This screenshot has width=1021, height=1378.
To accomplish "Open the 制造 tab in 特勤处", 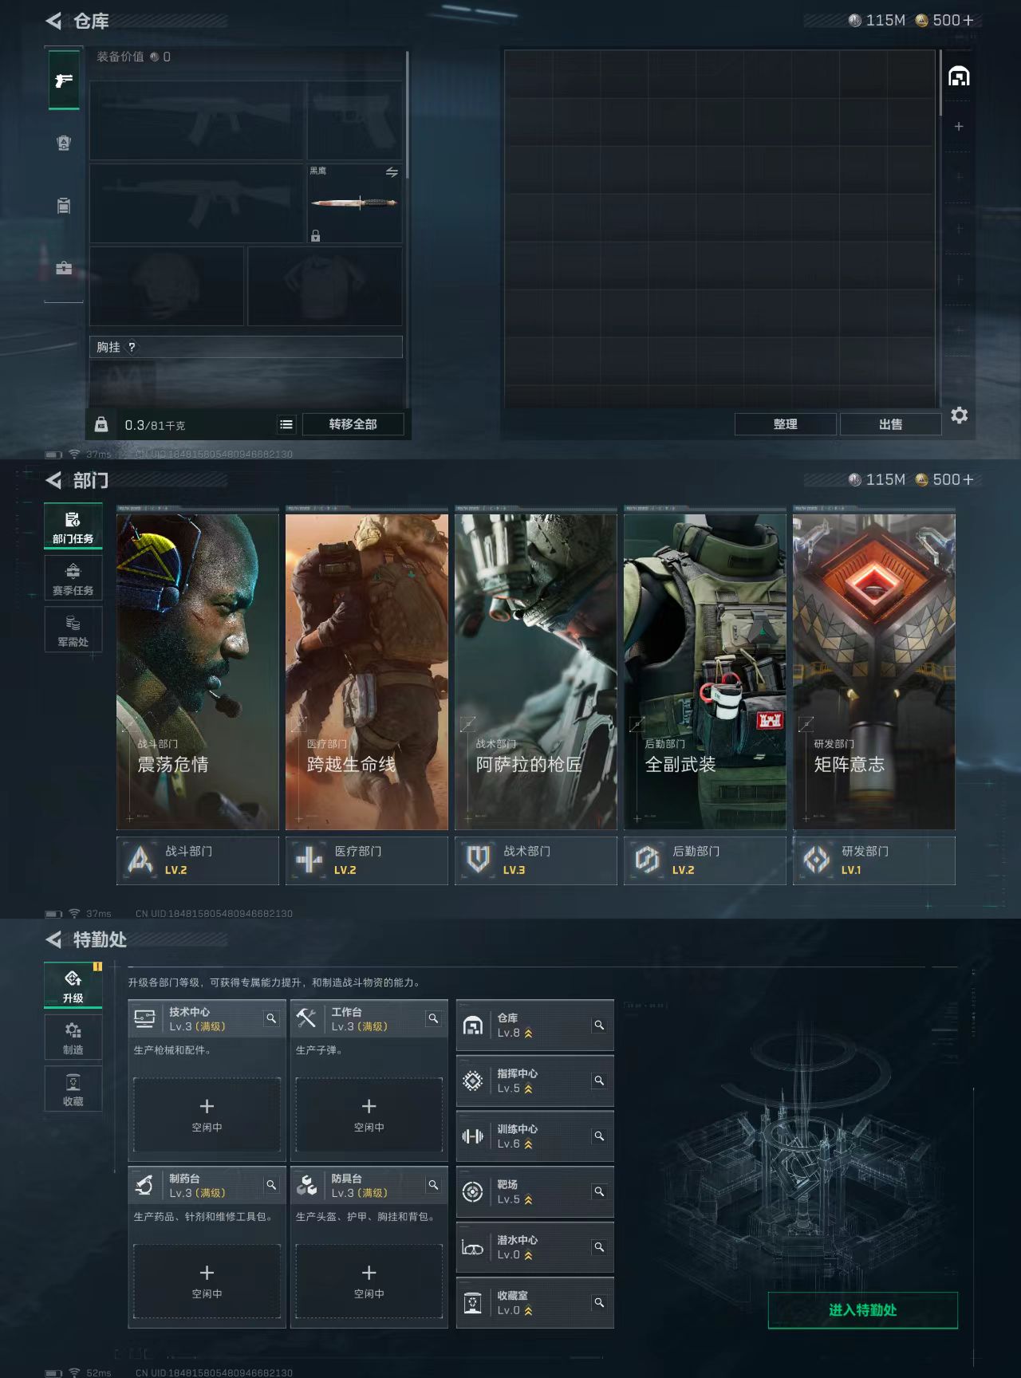I will (73, 1037).
